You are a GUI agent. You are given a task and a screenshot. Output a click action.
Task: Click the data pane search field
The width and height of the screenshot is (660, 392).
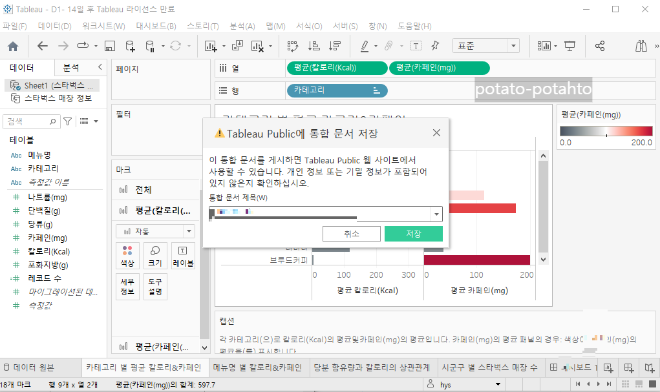[32, 121]
